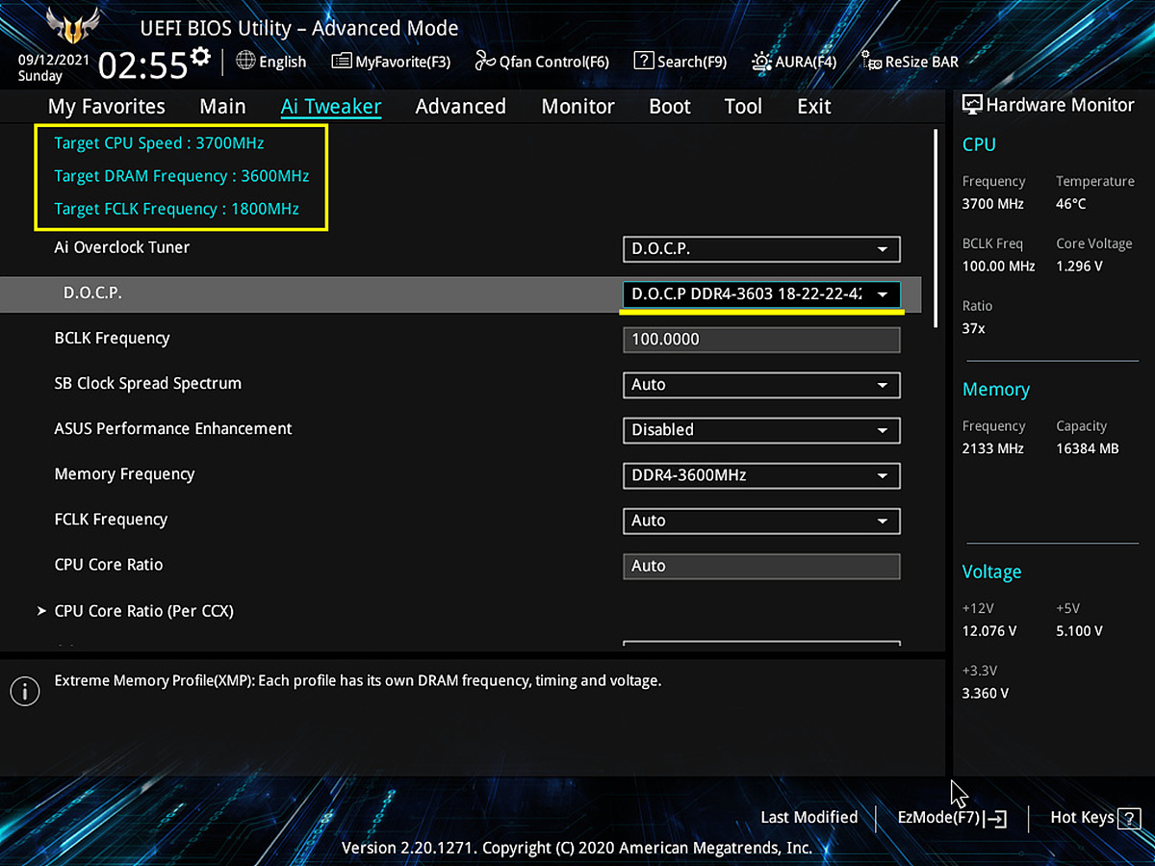Image resolution: width=1155 pixels, height=866 pixels.
Task: Click the +12V 12.076 V reading
Action: click(989, 631)
